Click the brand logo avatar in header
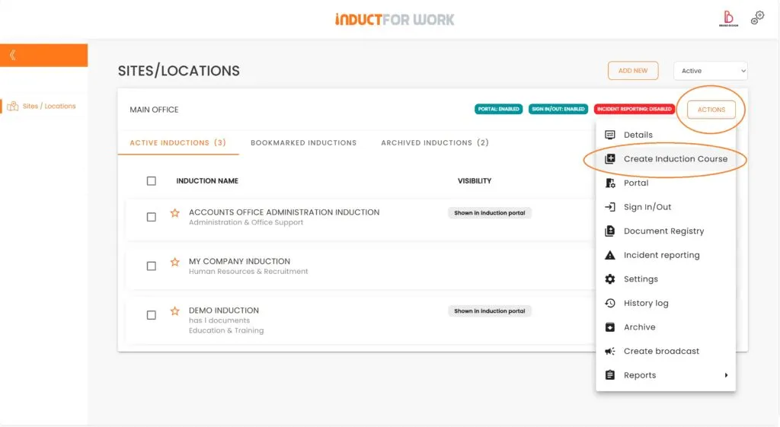Screen dimensions: 780x427 coord(728,18)
